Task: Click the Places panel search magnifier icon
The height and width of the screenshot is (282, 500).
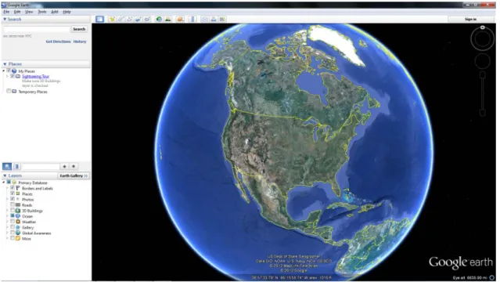Action: click(x=7, y=166)
